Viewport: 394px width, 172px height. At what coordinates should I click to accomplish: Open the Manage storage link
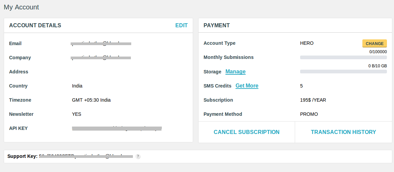pyautogui.click(x=235, y=71)
